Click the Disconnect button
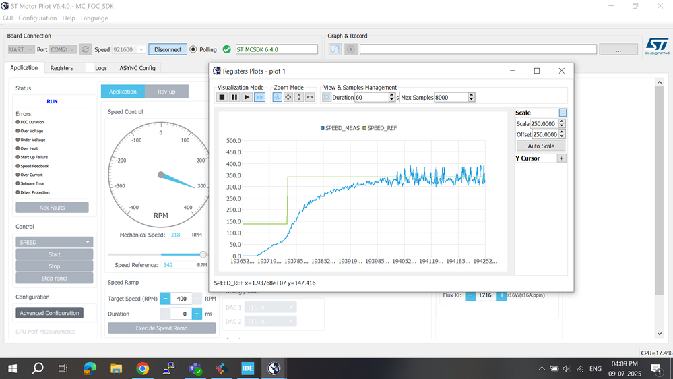673x379 pixels. coord(168,49)
